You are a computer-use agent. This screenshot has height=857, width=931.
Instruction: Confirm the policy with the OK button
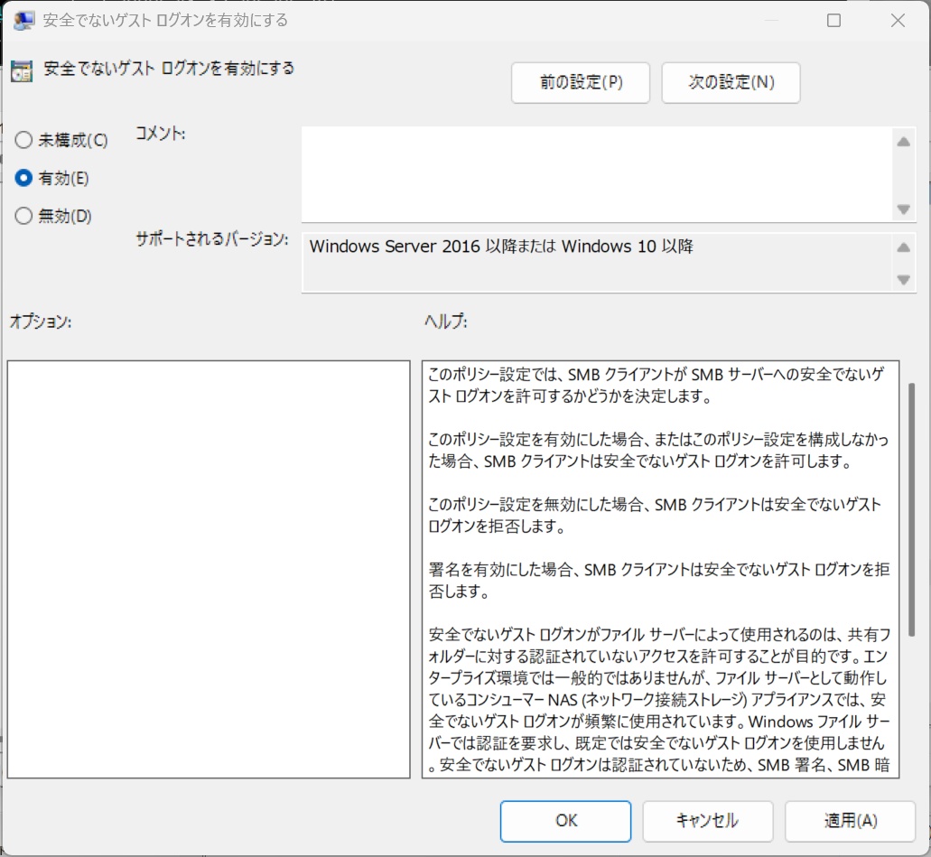click(565, 821)
